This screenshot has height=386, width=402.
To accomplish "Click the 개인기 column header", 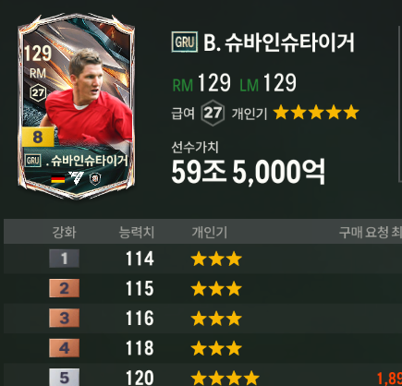I will 210,232.
